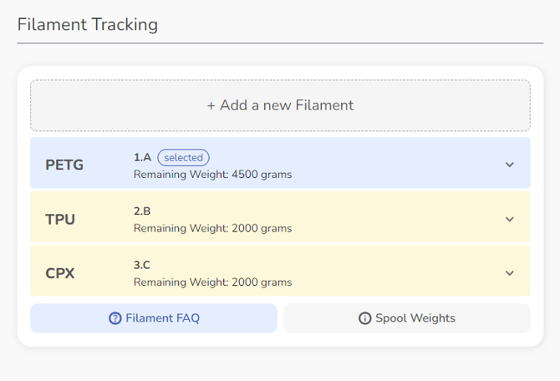Click the TPU material label

[x=60, y=219]
